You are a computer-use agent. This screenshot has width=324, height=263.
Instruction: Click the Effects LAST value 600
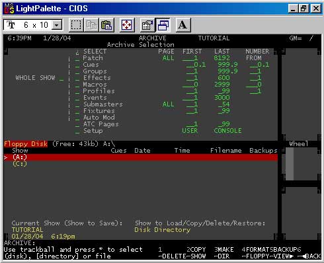[223, 78]
